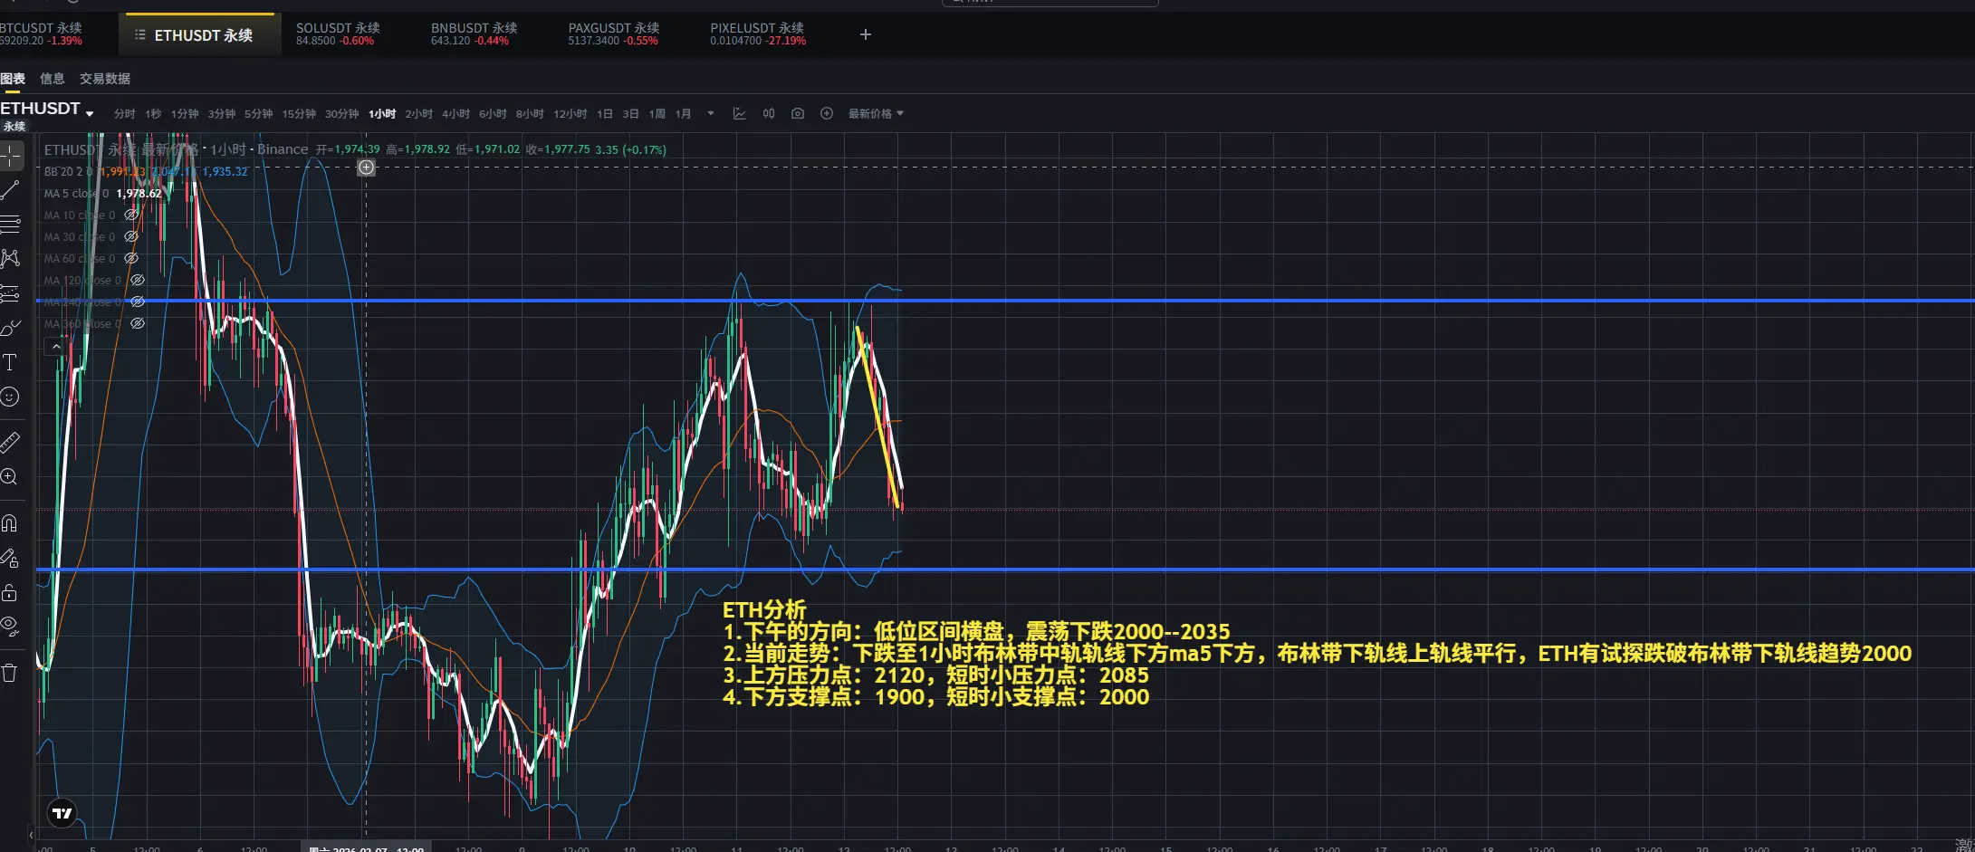Change the candlestick chart type
Screen dimensions: 1975x852
pos(769,113)
